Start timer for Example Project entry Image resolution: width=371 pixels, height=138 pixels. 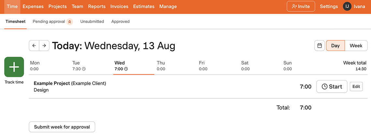pos(332,86)
